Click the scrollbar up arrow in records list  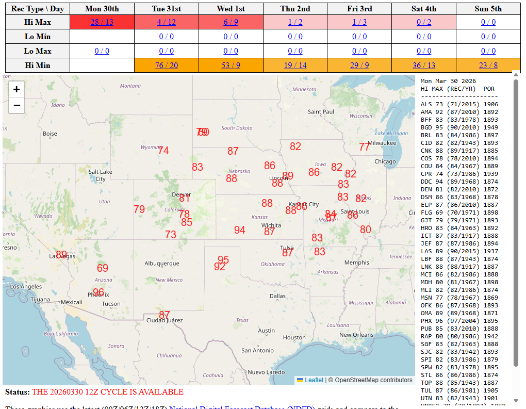(516, 74)
